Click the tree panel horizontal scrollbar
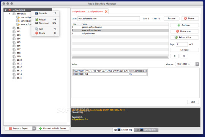 [x=35, y=123]
